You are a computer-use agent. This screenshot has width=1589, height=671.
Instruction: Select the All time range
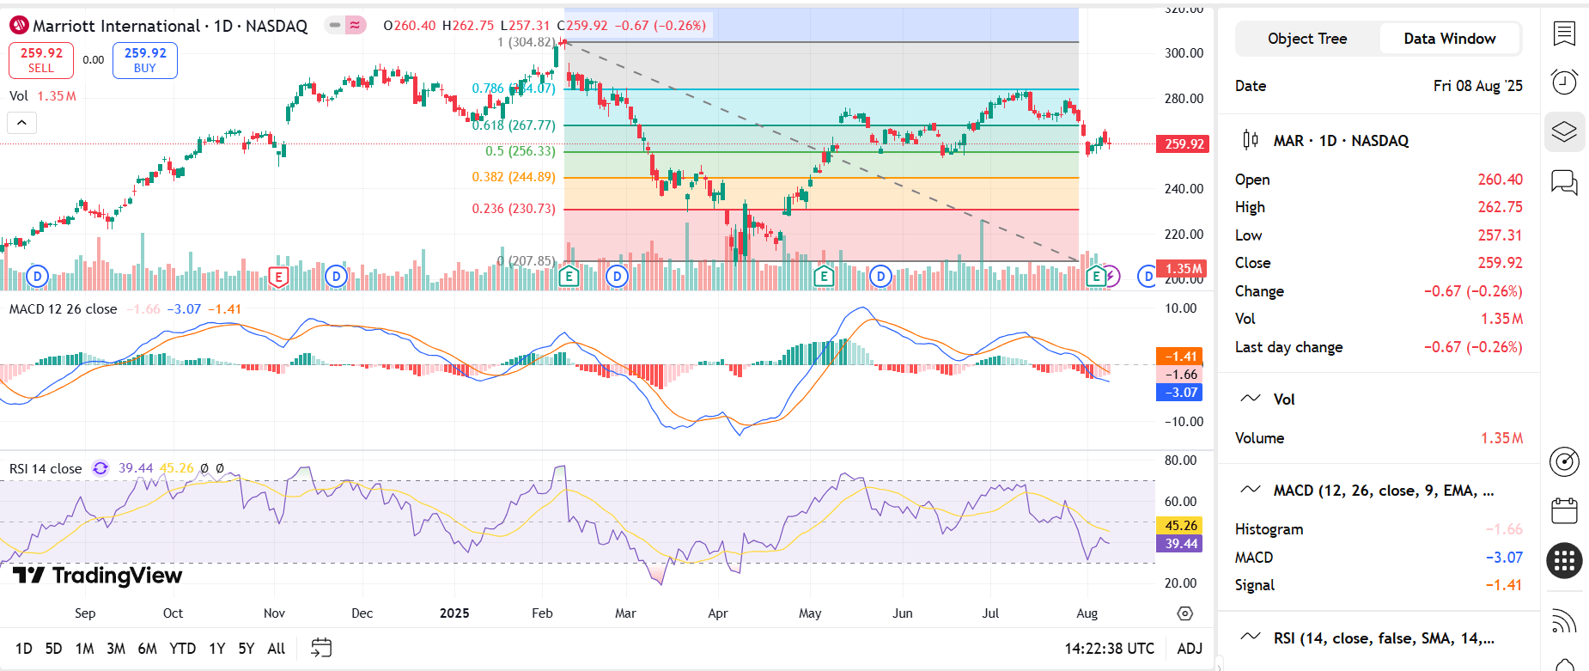click(x=276, y=649)
